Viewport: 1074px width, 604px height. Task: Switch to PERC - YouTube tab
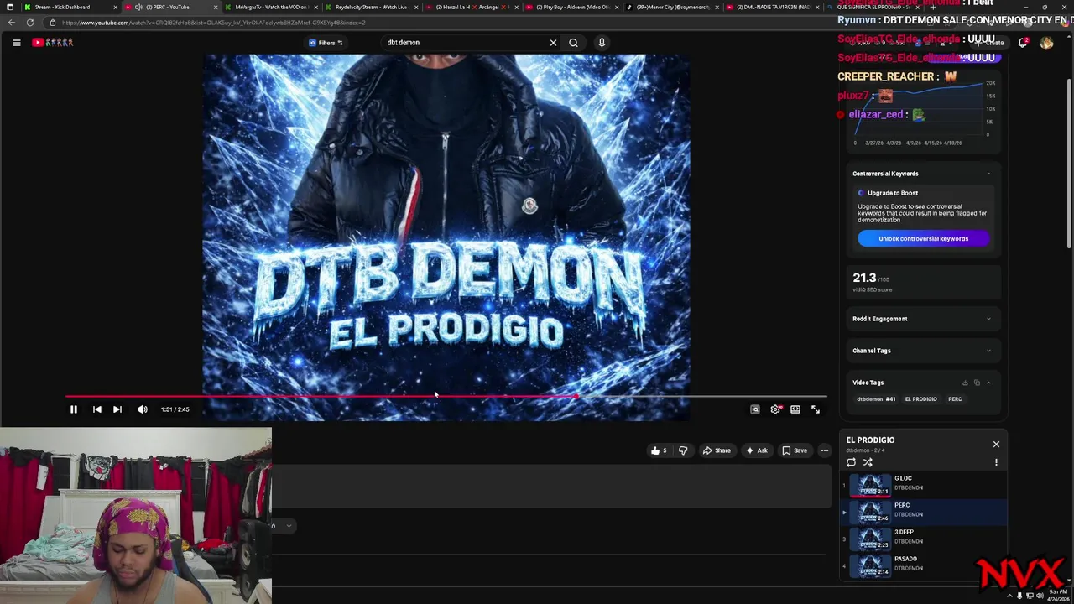pos(170,7)
